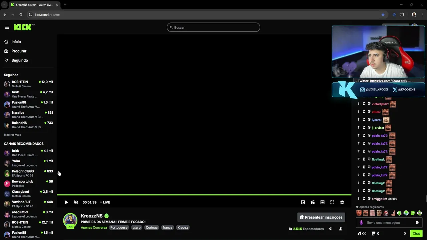Viewport: 427px width, 240px height.
Task: Timeout user emigge22 via hourglass
Action: [364, 199]
